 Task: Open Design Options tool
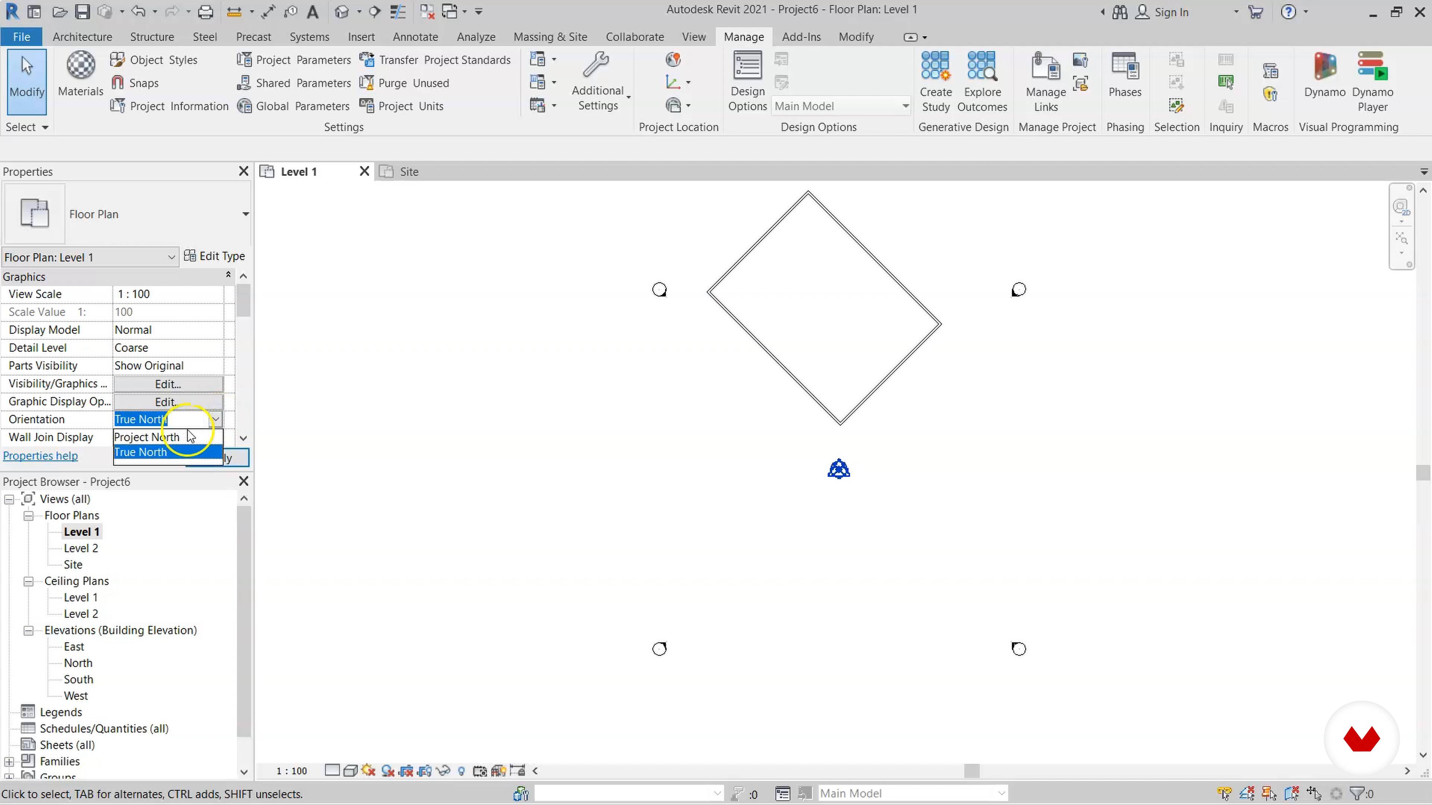point(747,82)
